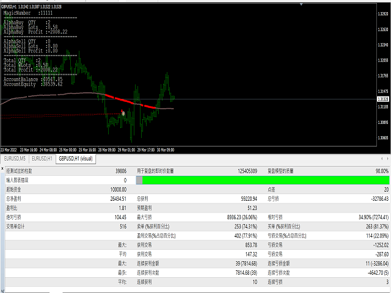Click the average loss trade -287.60
This screenshot has height=293, width=391.
point(382,254)
